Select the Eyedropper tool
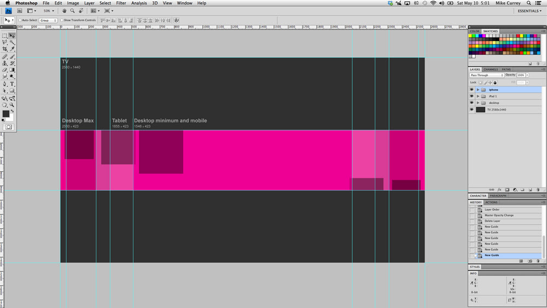Viewport: 547px width, 308px height. click(x=12, y=49)
